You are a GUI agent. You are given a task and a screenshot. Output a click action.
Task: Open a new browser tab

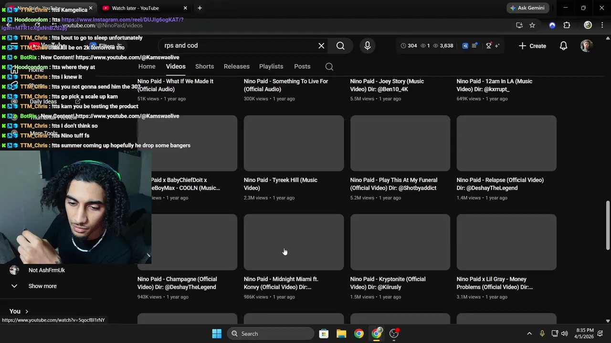pos(200,8)
